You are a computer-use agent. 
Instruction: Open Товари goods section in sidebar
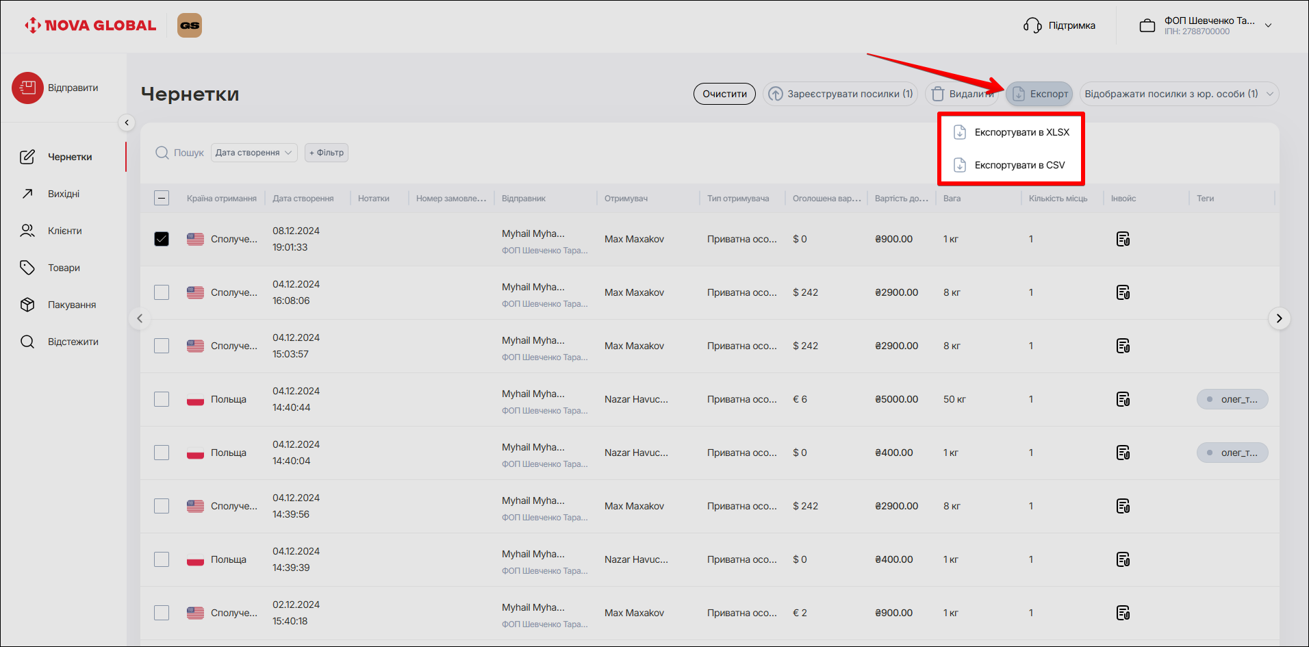64,268
